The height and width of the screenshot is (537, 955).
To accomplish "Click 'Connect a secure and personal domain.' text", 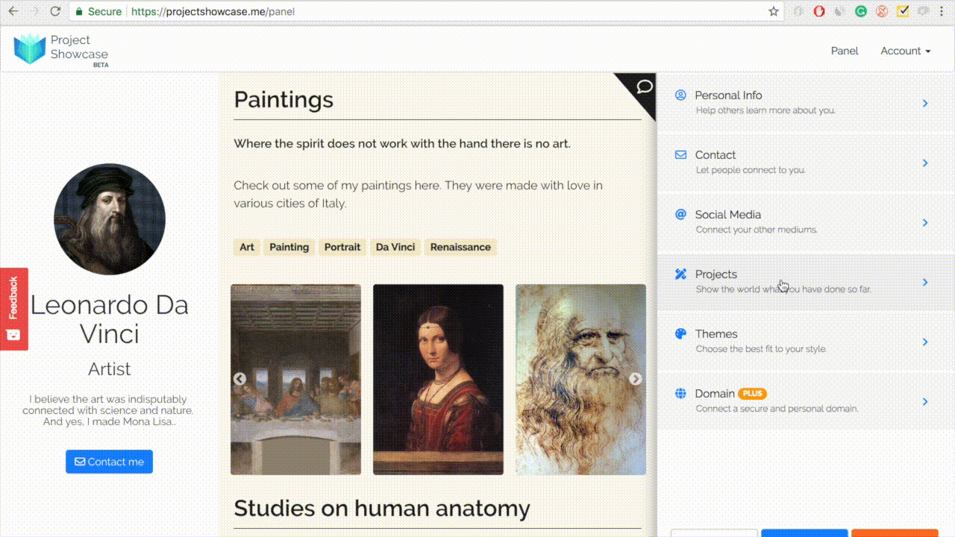I will [x=777, y=409].
